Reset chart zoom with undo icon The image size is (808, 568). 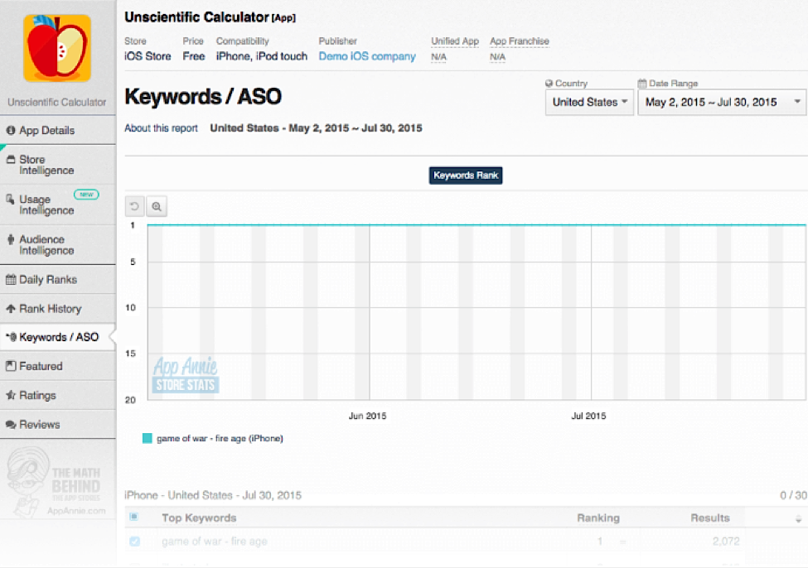click(134, 206)
